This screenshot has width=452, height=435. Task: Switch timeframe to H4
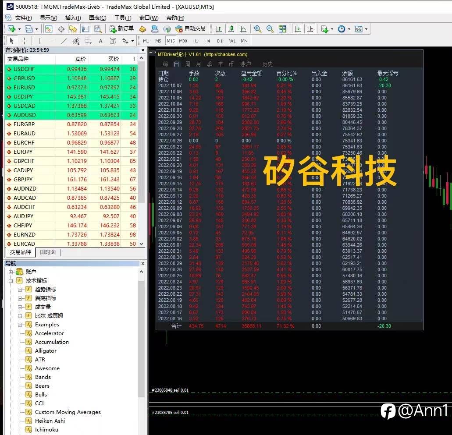207,41
